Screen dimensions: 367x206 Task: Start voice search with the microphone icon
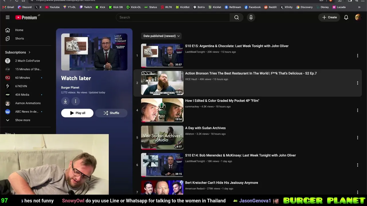point(251,17)
